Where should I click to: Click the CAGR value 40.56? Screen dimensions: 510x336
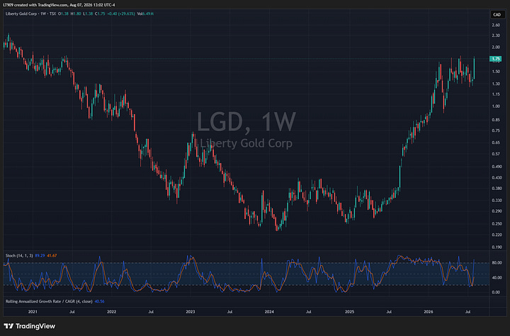99,301
